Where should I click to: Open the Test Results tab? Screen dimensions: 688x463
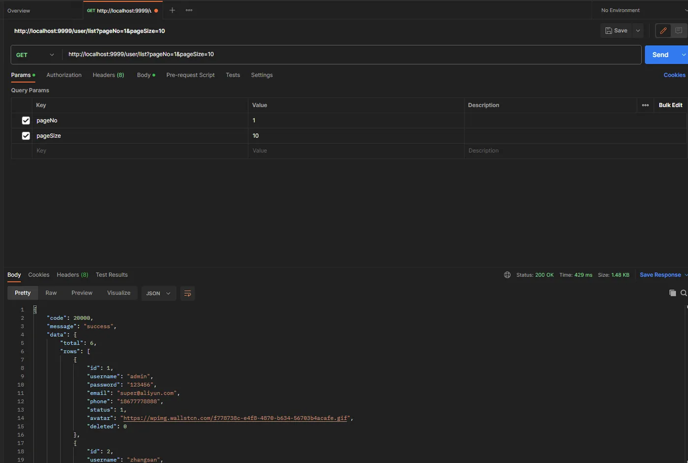pos(112,275)
